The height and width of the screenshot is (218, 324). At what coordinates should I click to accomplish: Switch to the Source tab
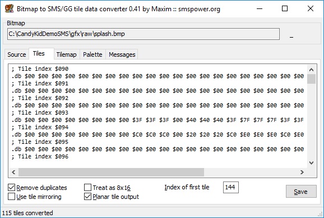pos(17,54)
